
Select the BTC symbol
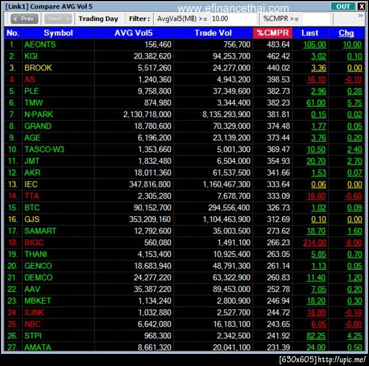32,208
